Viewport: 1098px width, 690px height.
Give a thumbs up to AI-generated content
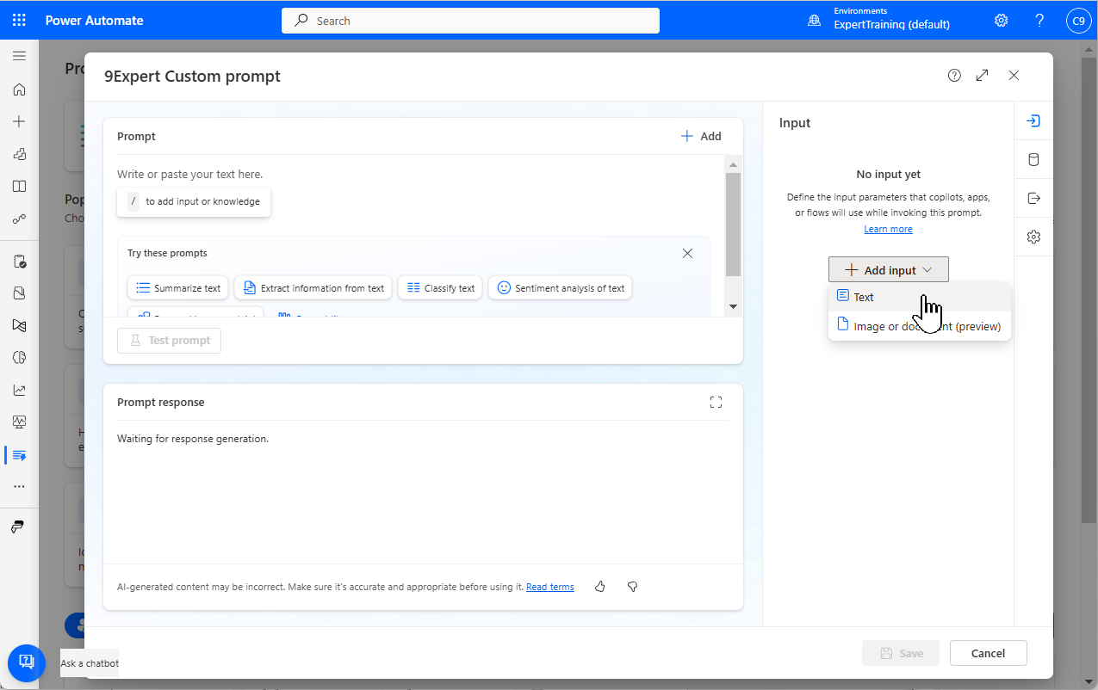click(600, 586)
